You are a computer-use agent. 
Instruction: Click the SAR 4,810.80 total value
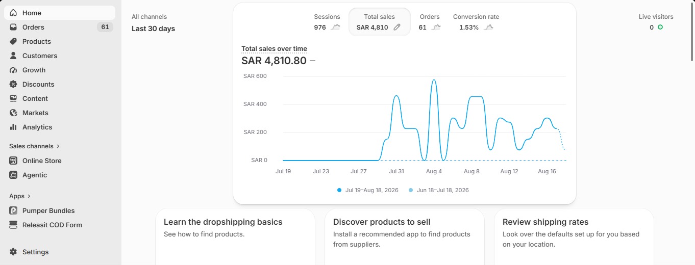click(274, 61)
